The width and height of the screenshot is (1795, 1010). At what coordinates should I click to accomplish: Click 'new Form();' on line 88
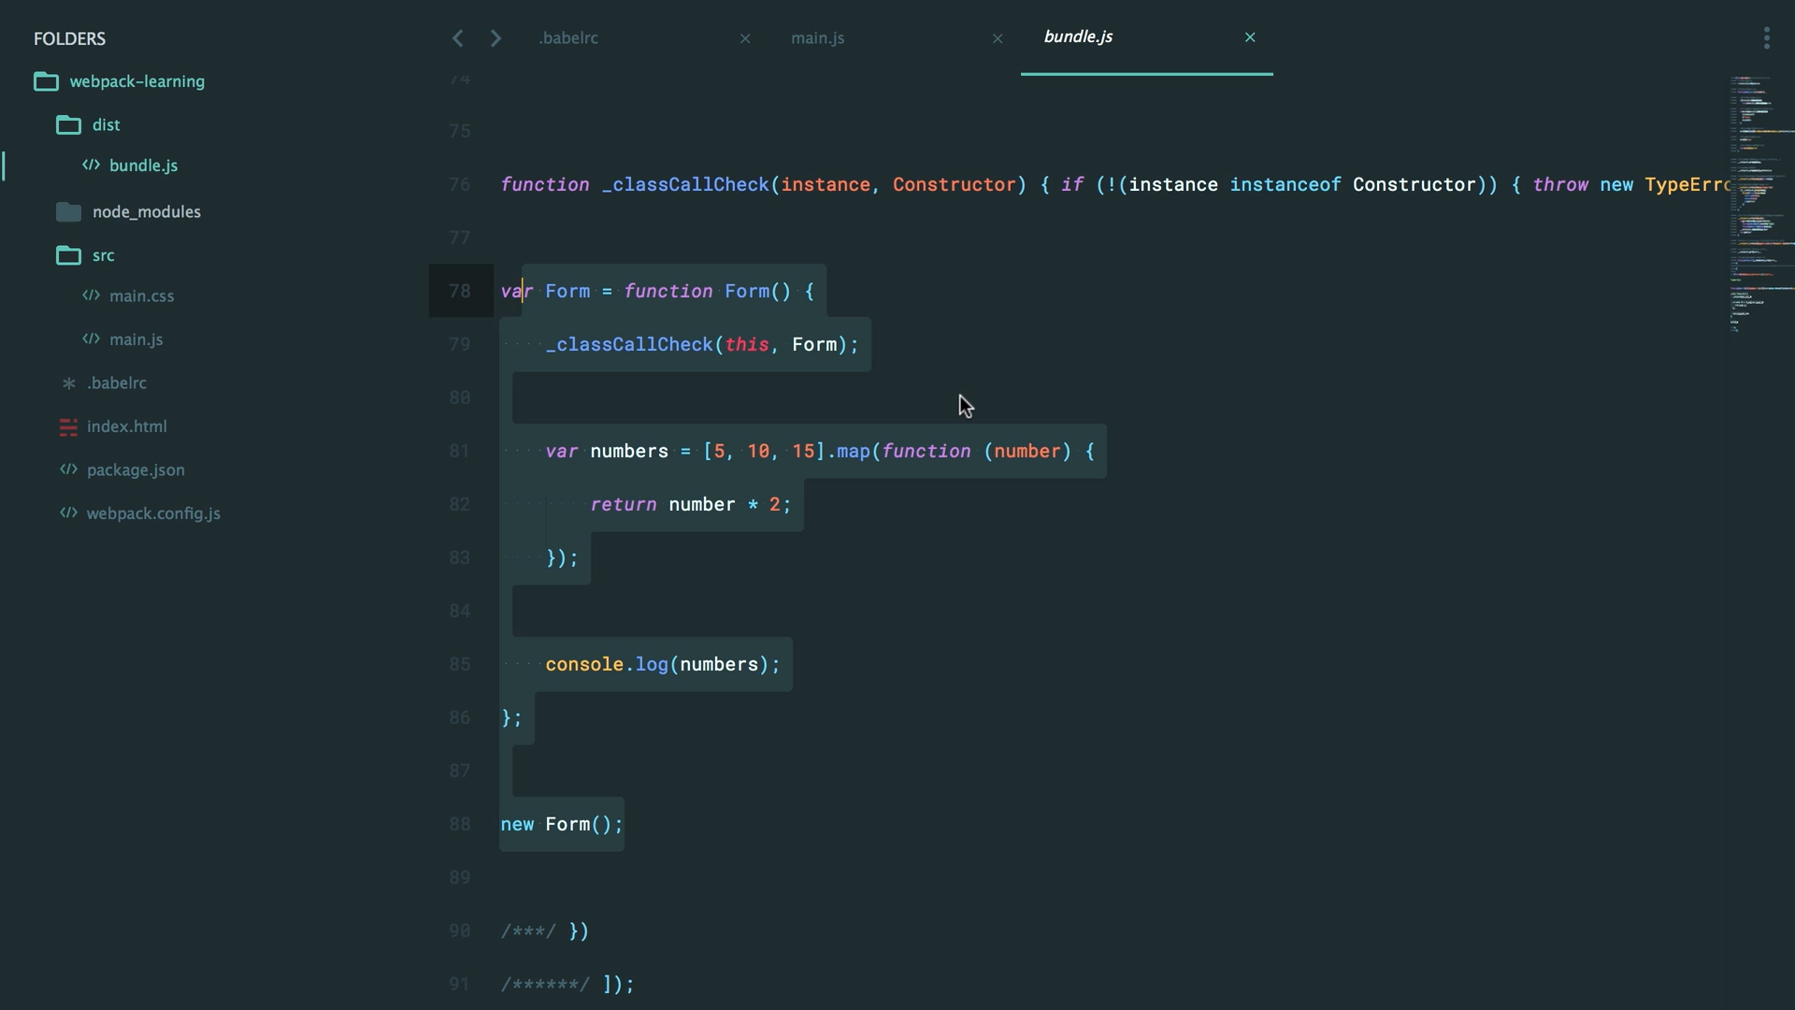tap(562, 824)
